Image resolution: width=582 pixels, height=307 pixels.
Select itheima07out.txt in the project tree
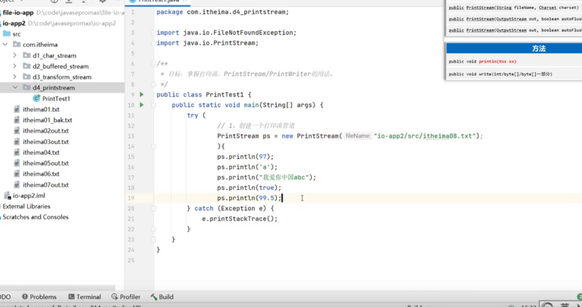point(45,185)
